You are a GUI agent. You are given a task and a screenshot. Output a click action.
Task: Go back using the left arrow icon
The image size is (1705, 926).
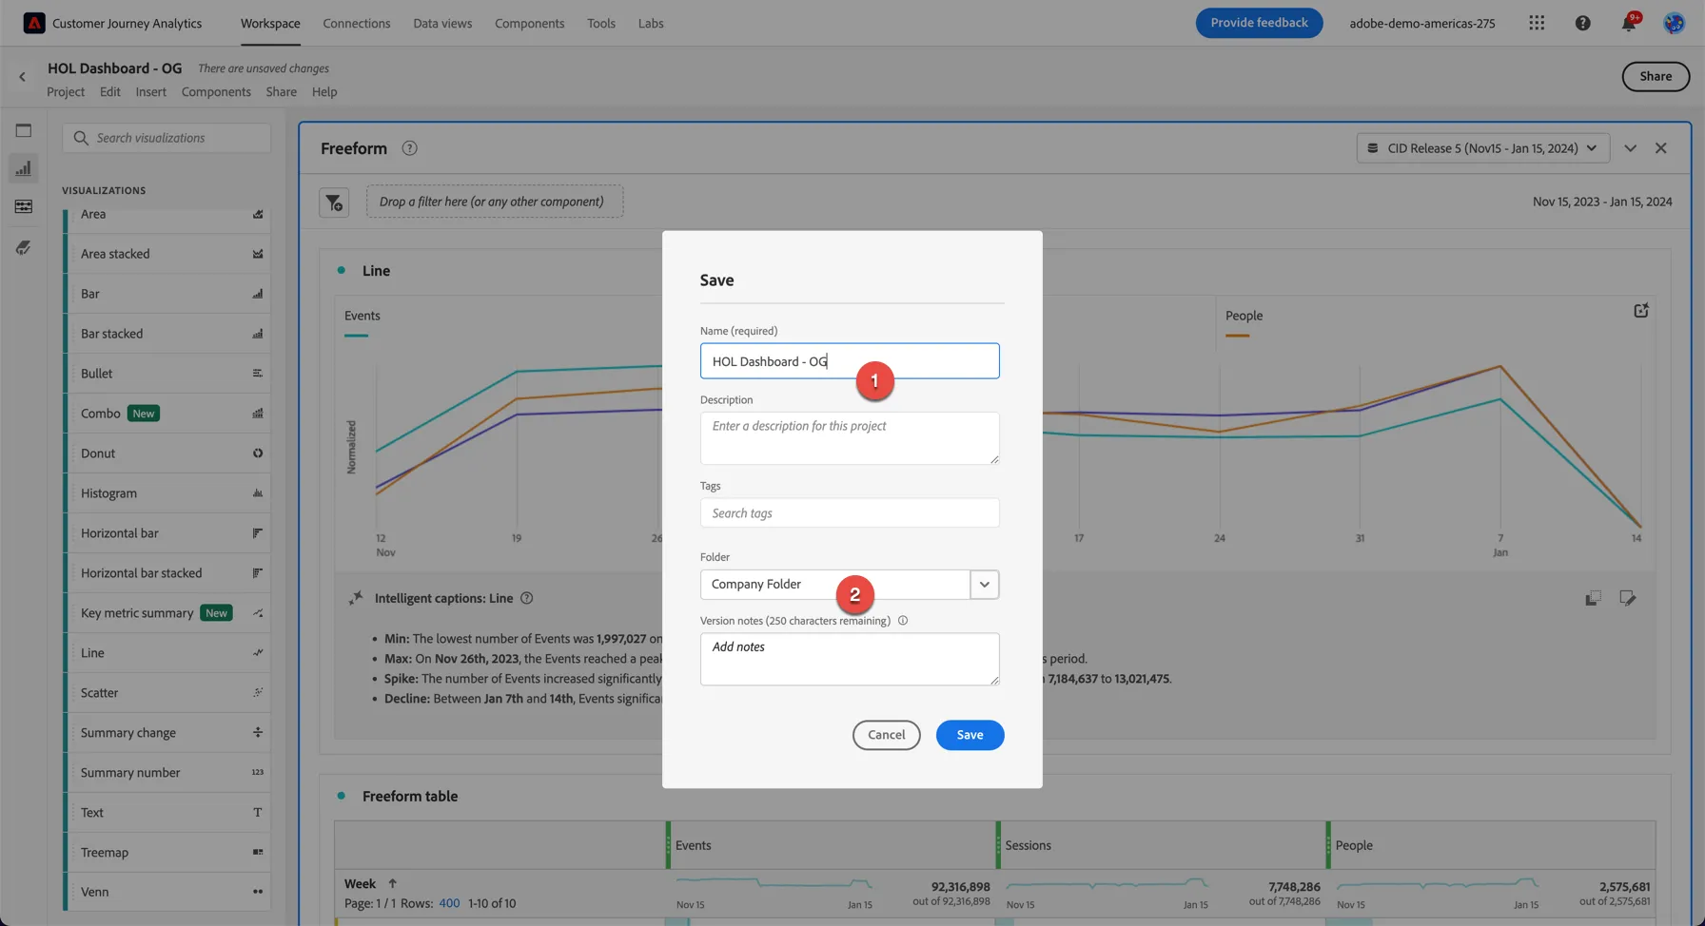click(23, 77)
